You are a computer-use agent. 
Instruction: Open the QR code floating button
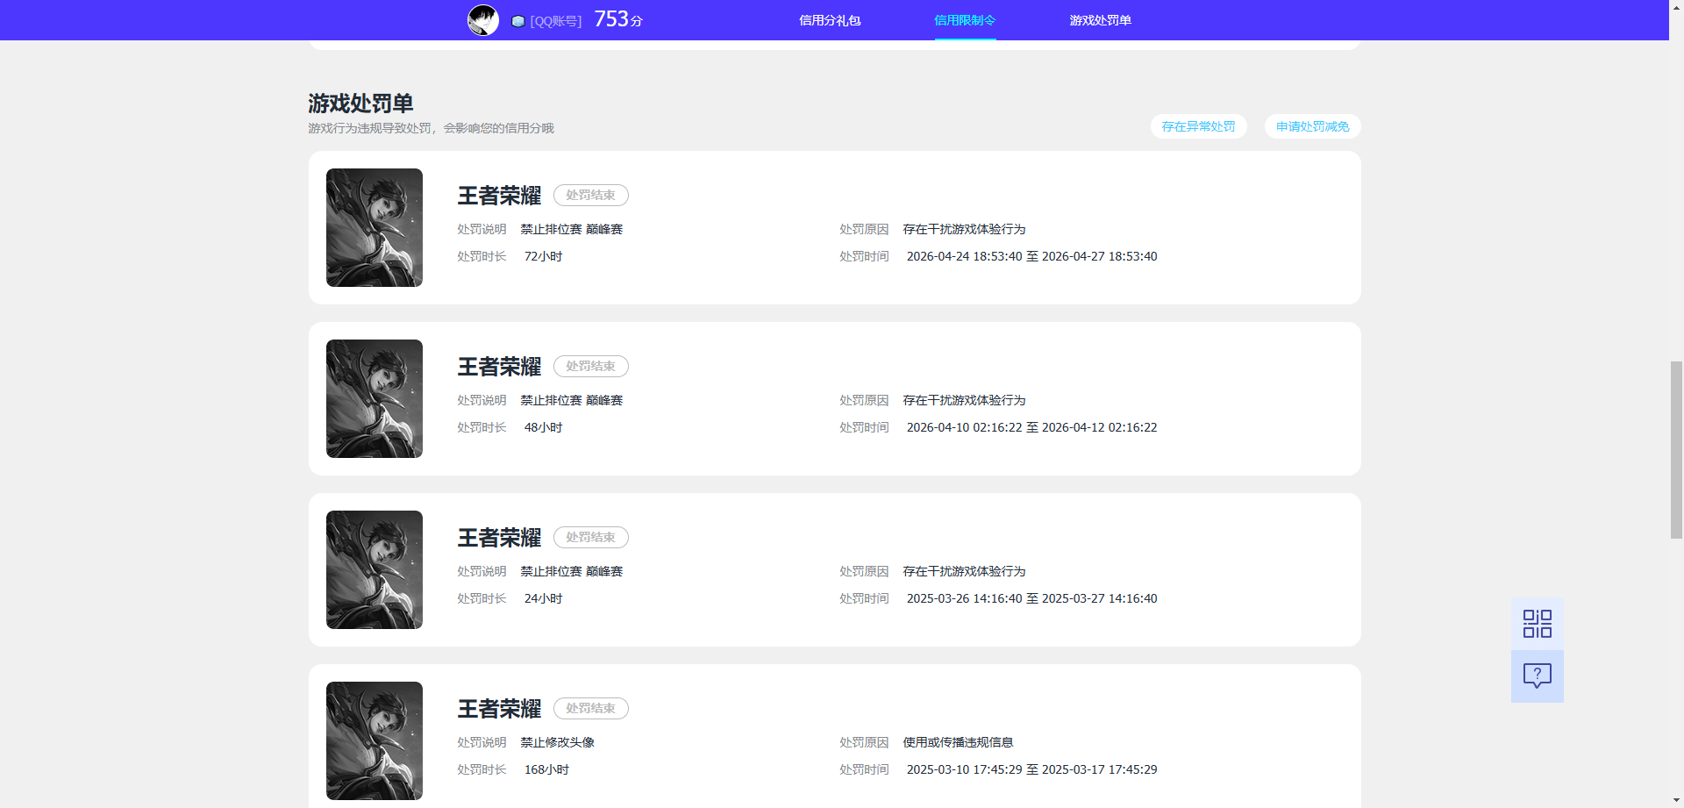tap(1537, 624)
